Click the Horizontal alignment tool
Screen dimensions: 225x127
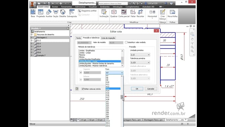coord(152,13)
